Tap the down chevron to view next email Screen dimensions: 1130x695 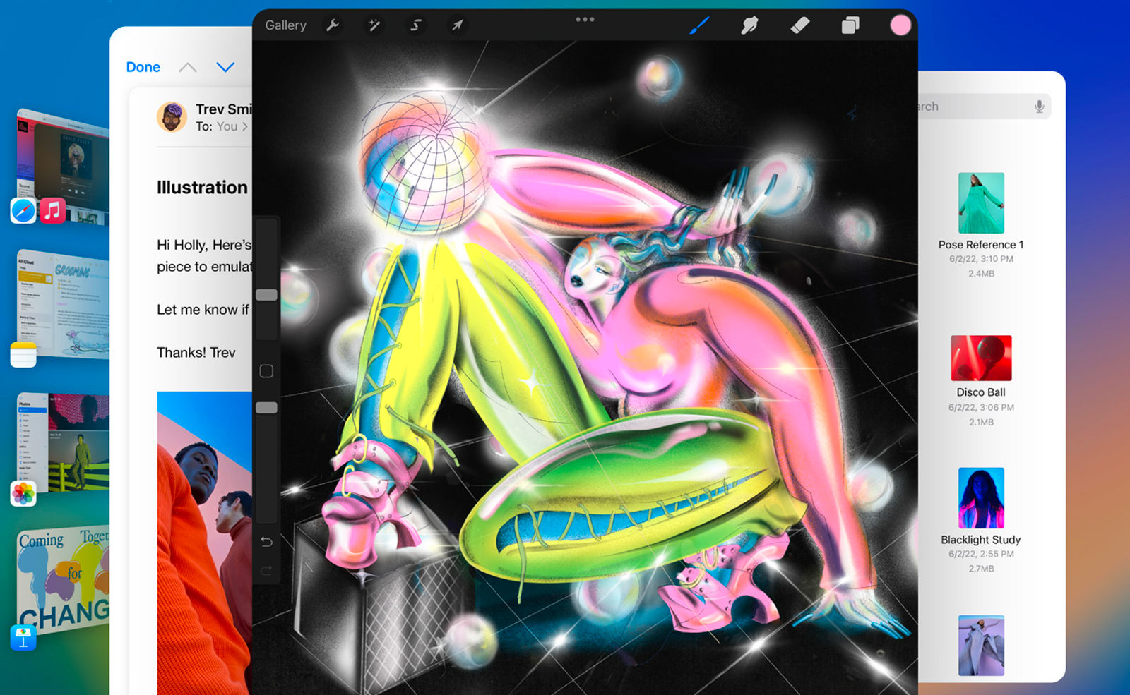(x=225, y=67)
